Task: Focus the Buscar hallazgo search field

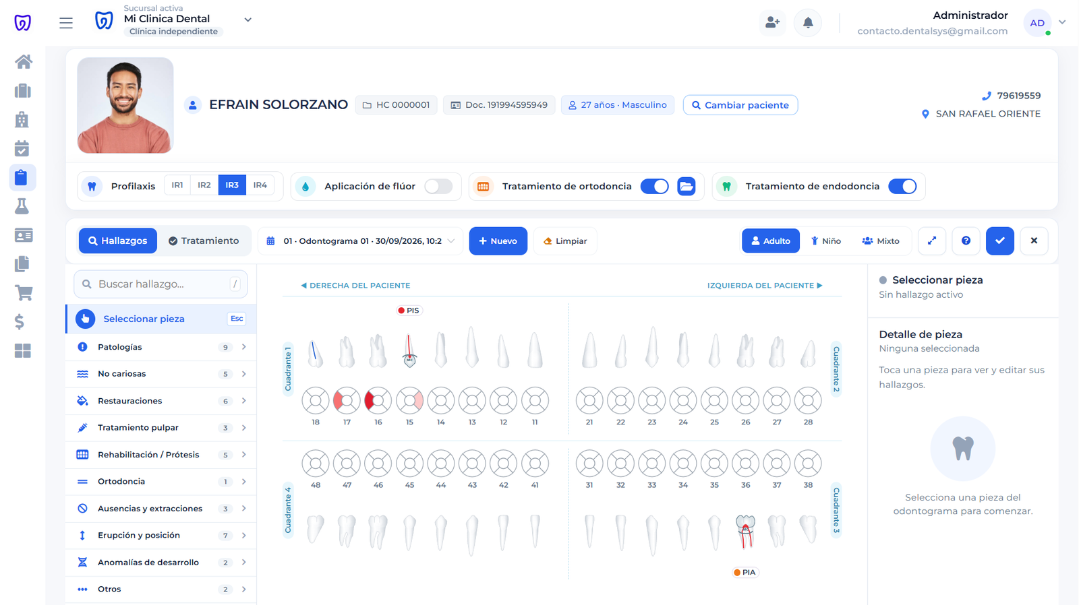Action: pyautogui.click(x=161, y=284)
